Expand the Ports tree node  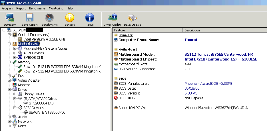click(x=9, y=126)
